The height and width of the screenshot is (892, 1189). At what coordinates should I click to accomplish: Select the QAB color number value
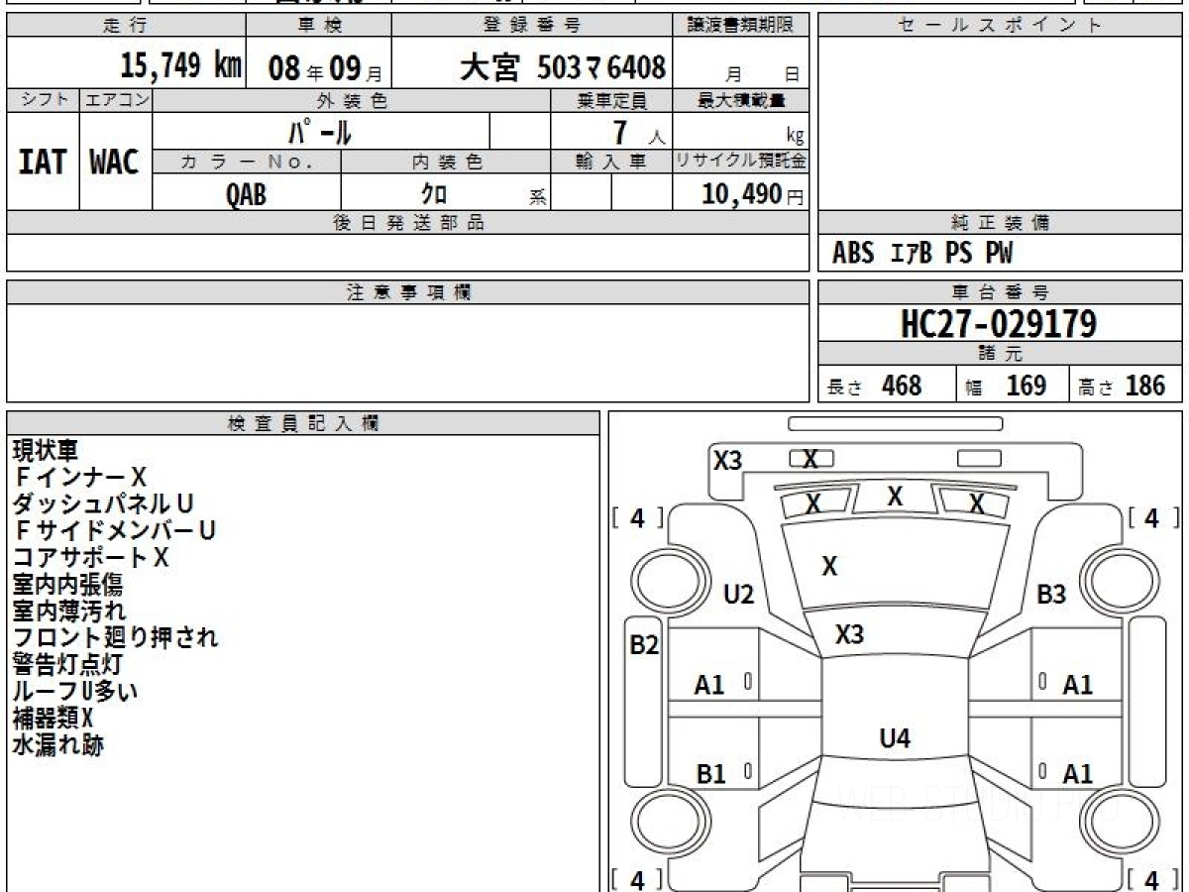[246, 195]
